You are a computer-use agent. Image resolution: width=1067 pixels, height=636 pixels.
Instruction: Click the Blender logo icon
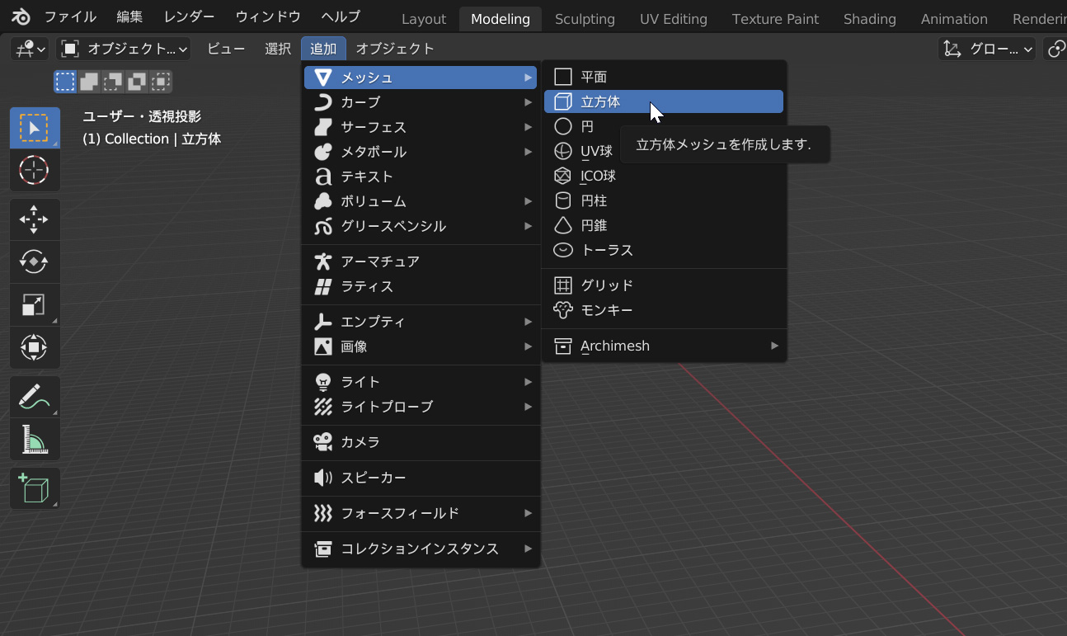(x=21, y=17)
